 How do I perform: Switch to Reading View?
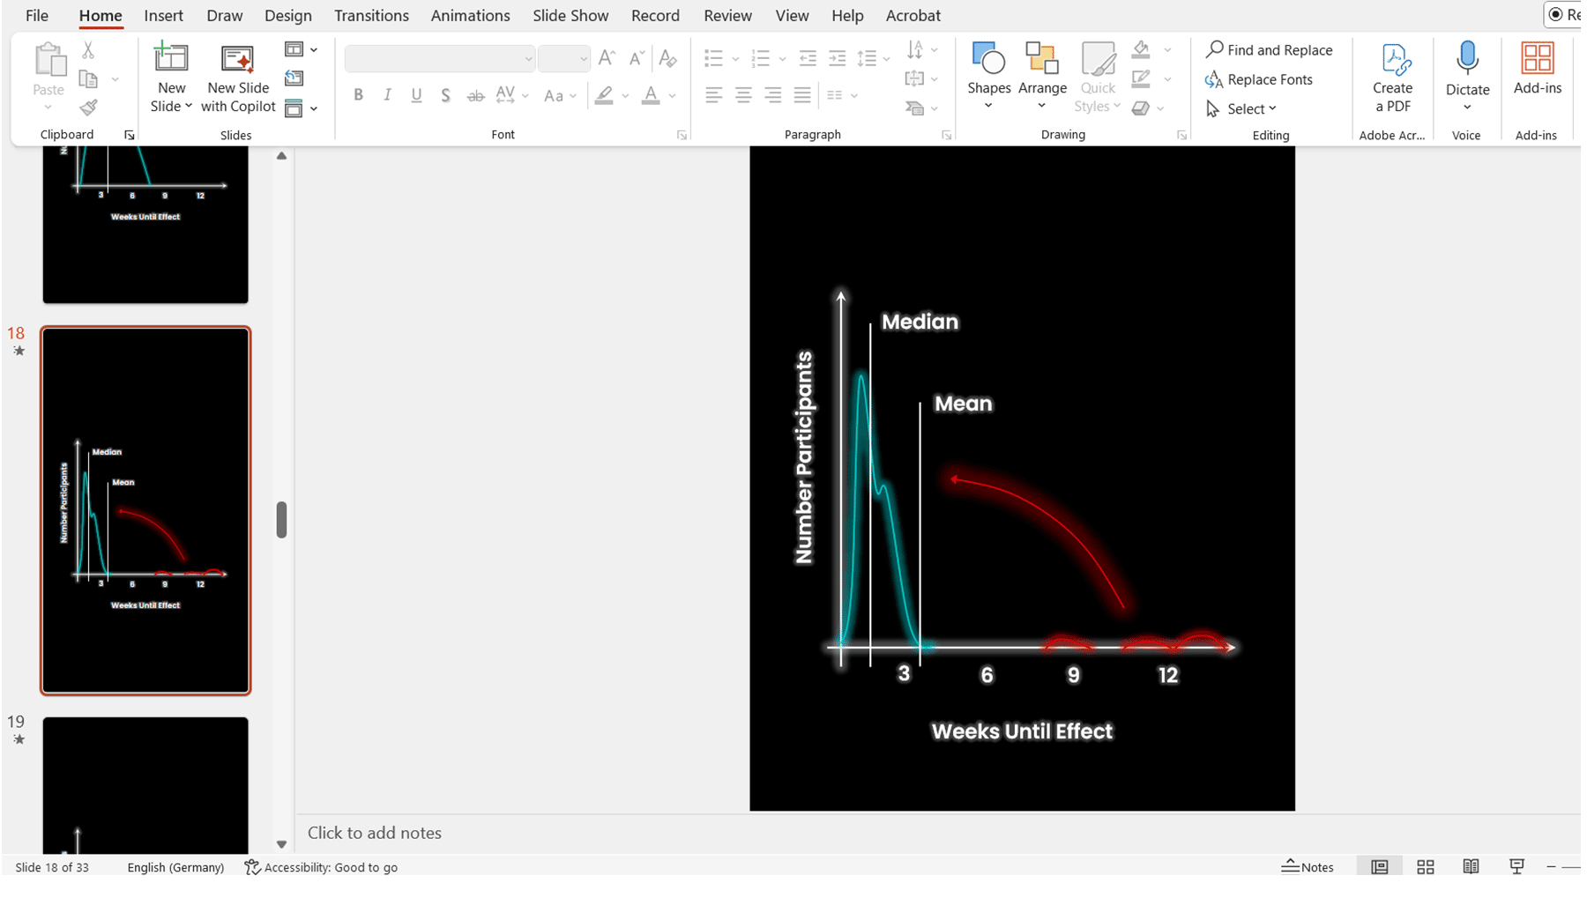click(x=1471, y=867)
